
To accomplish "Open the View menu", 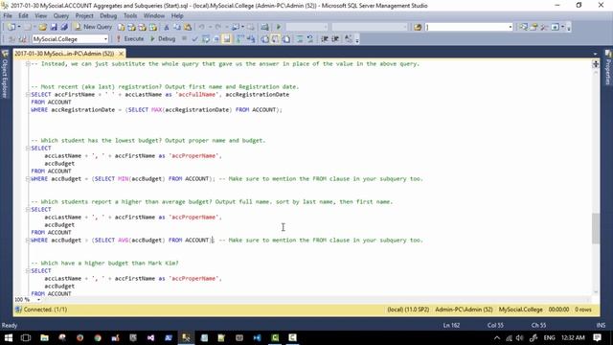I will 40,16.
